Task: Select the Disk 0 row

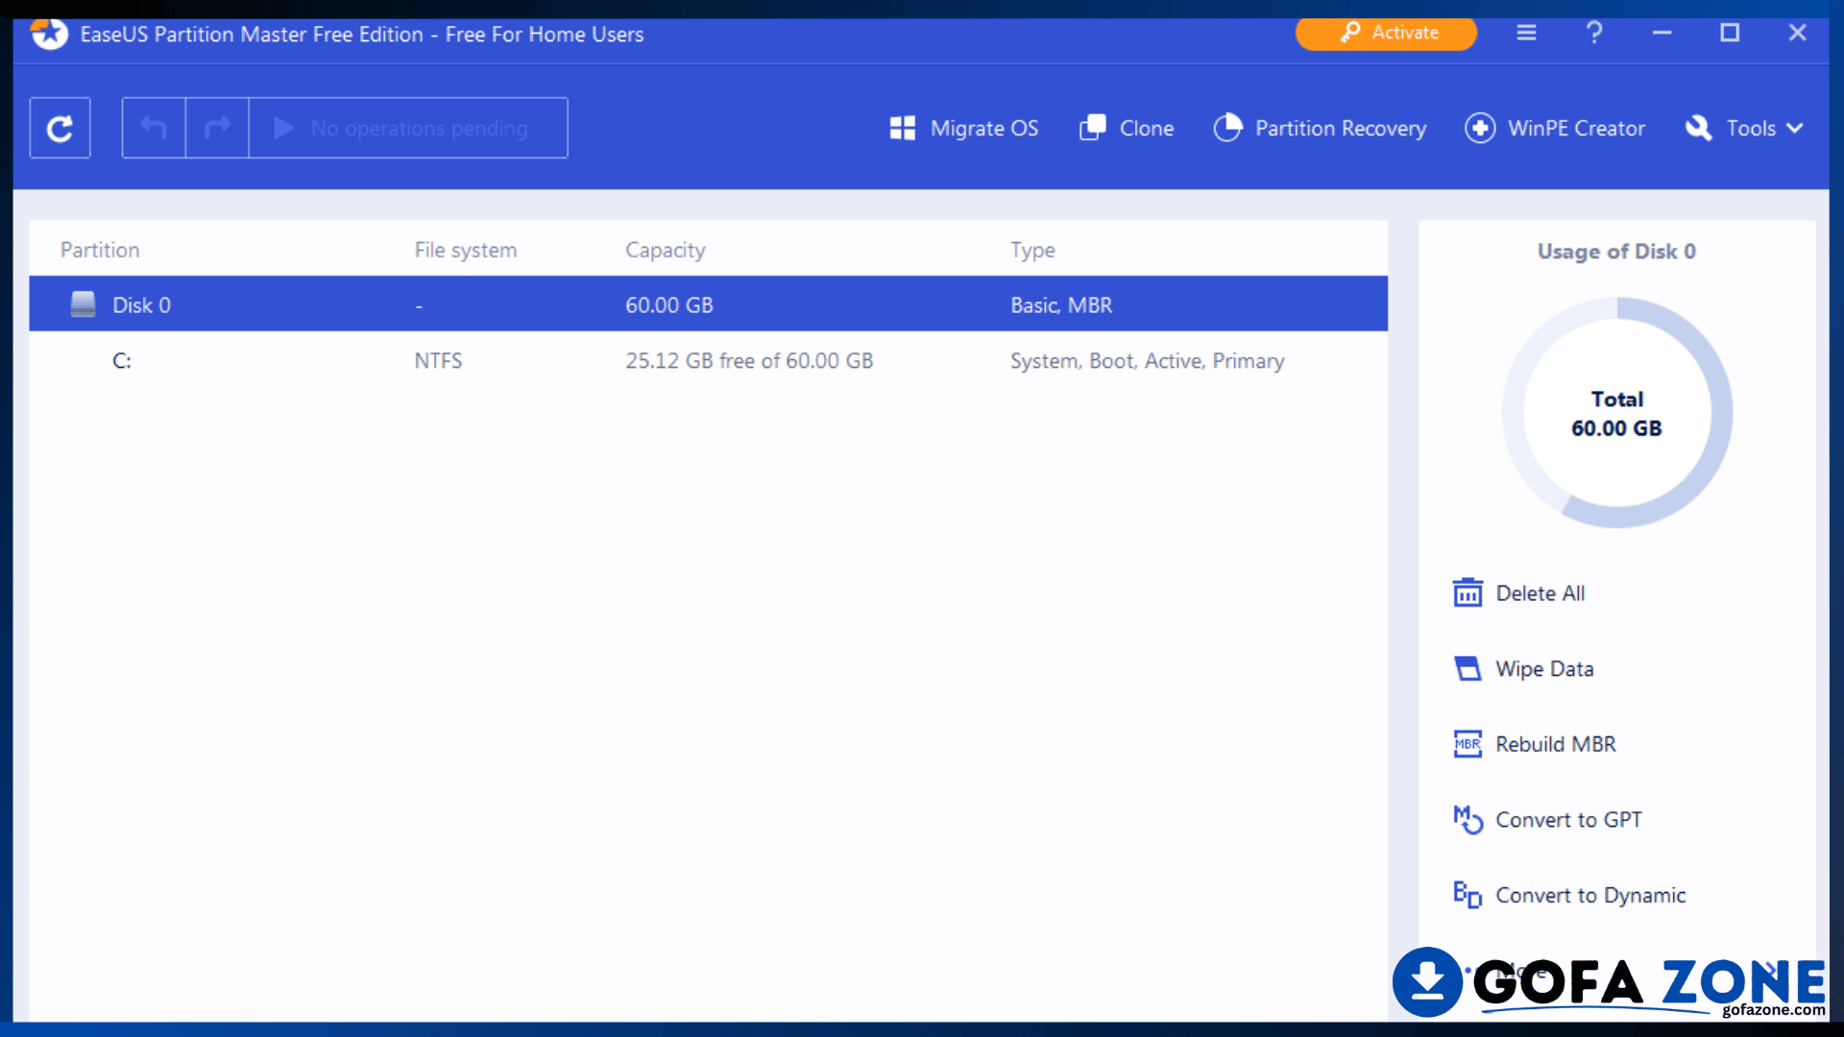Action: point(708,304)
